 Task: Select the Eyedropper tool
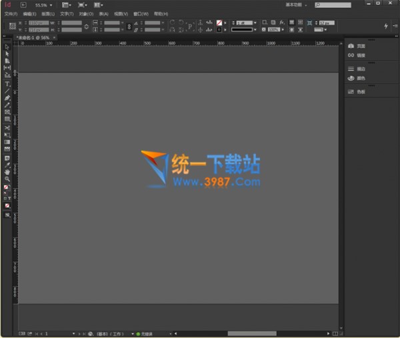pos(7,165)
